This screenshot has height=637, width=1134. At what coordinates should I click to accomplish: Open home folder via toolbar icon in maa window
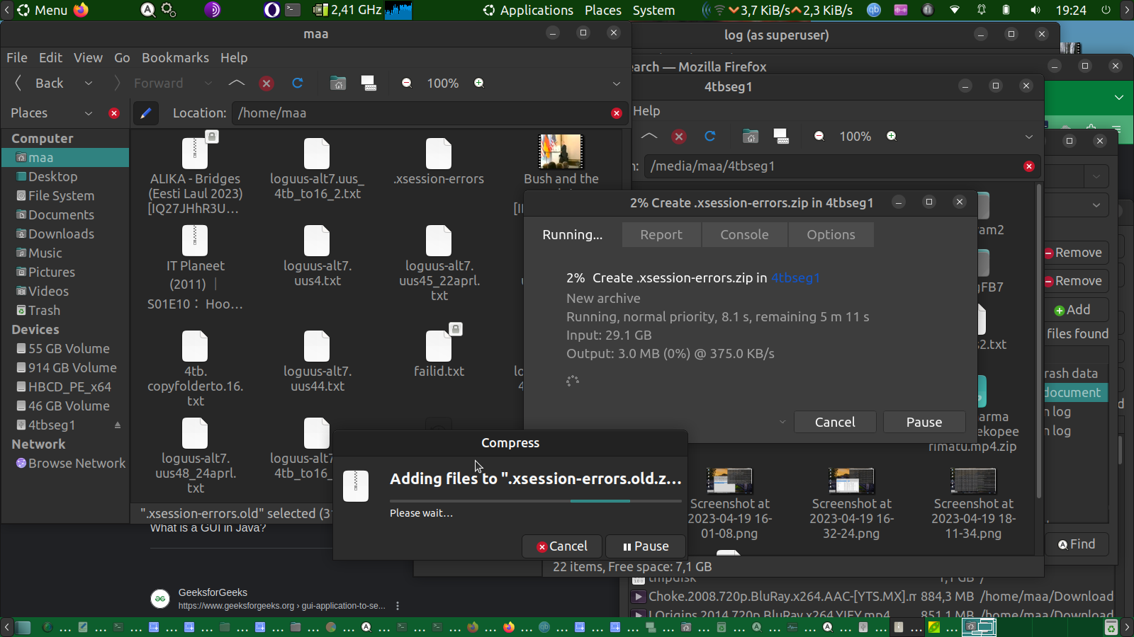338,84
